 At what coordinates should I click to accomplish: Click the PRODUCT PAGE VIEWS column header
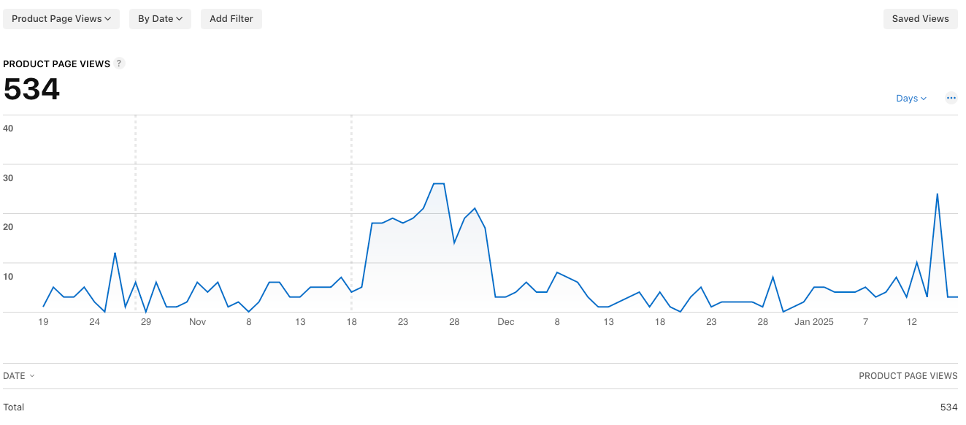908,375
